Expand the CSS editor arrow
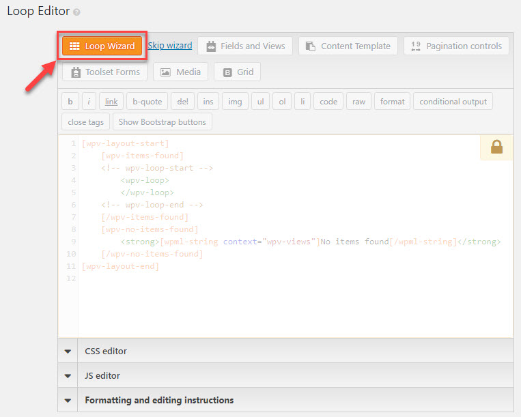 pyautogui.click(x=68, y=351)
